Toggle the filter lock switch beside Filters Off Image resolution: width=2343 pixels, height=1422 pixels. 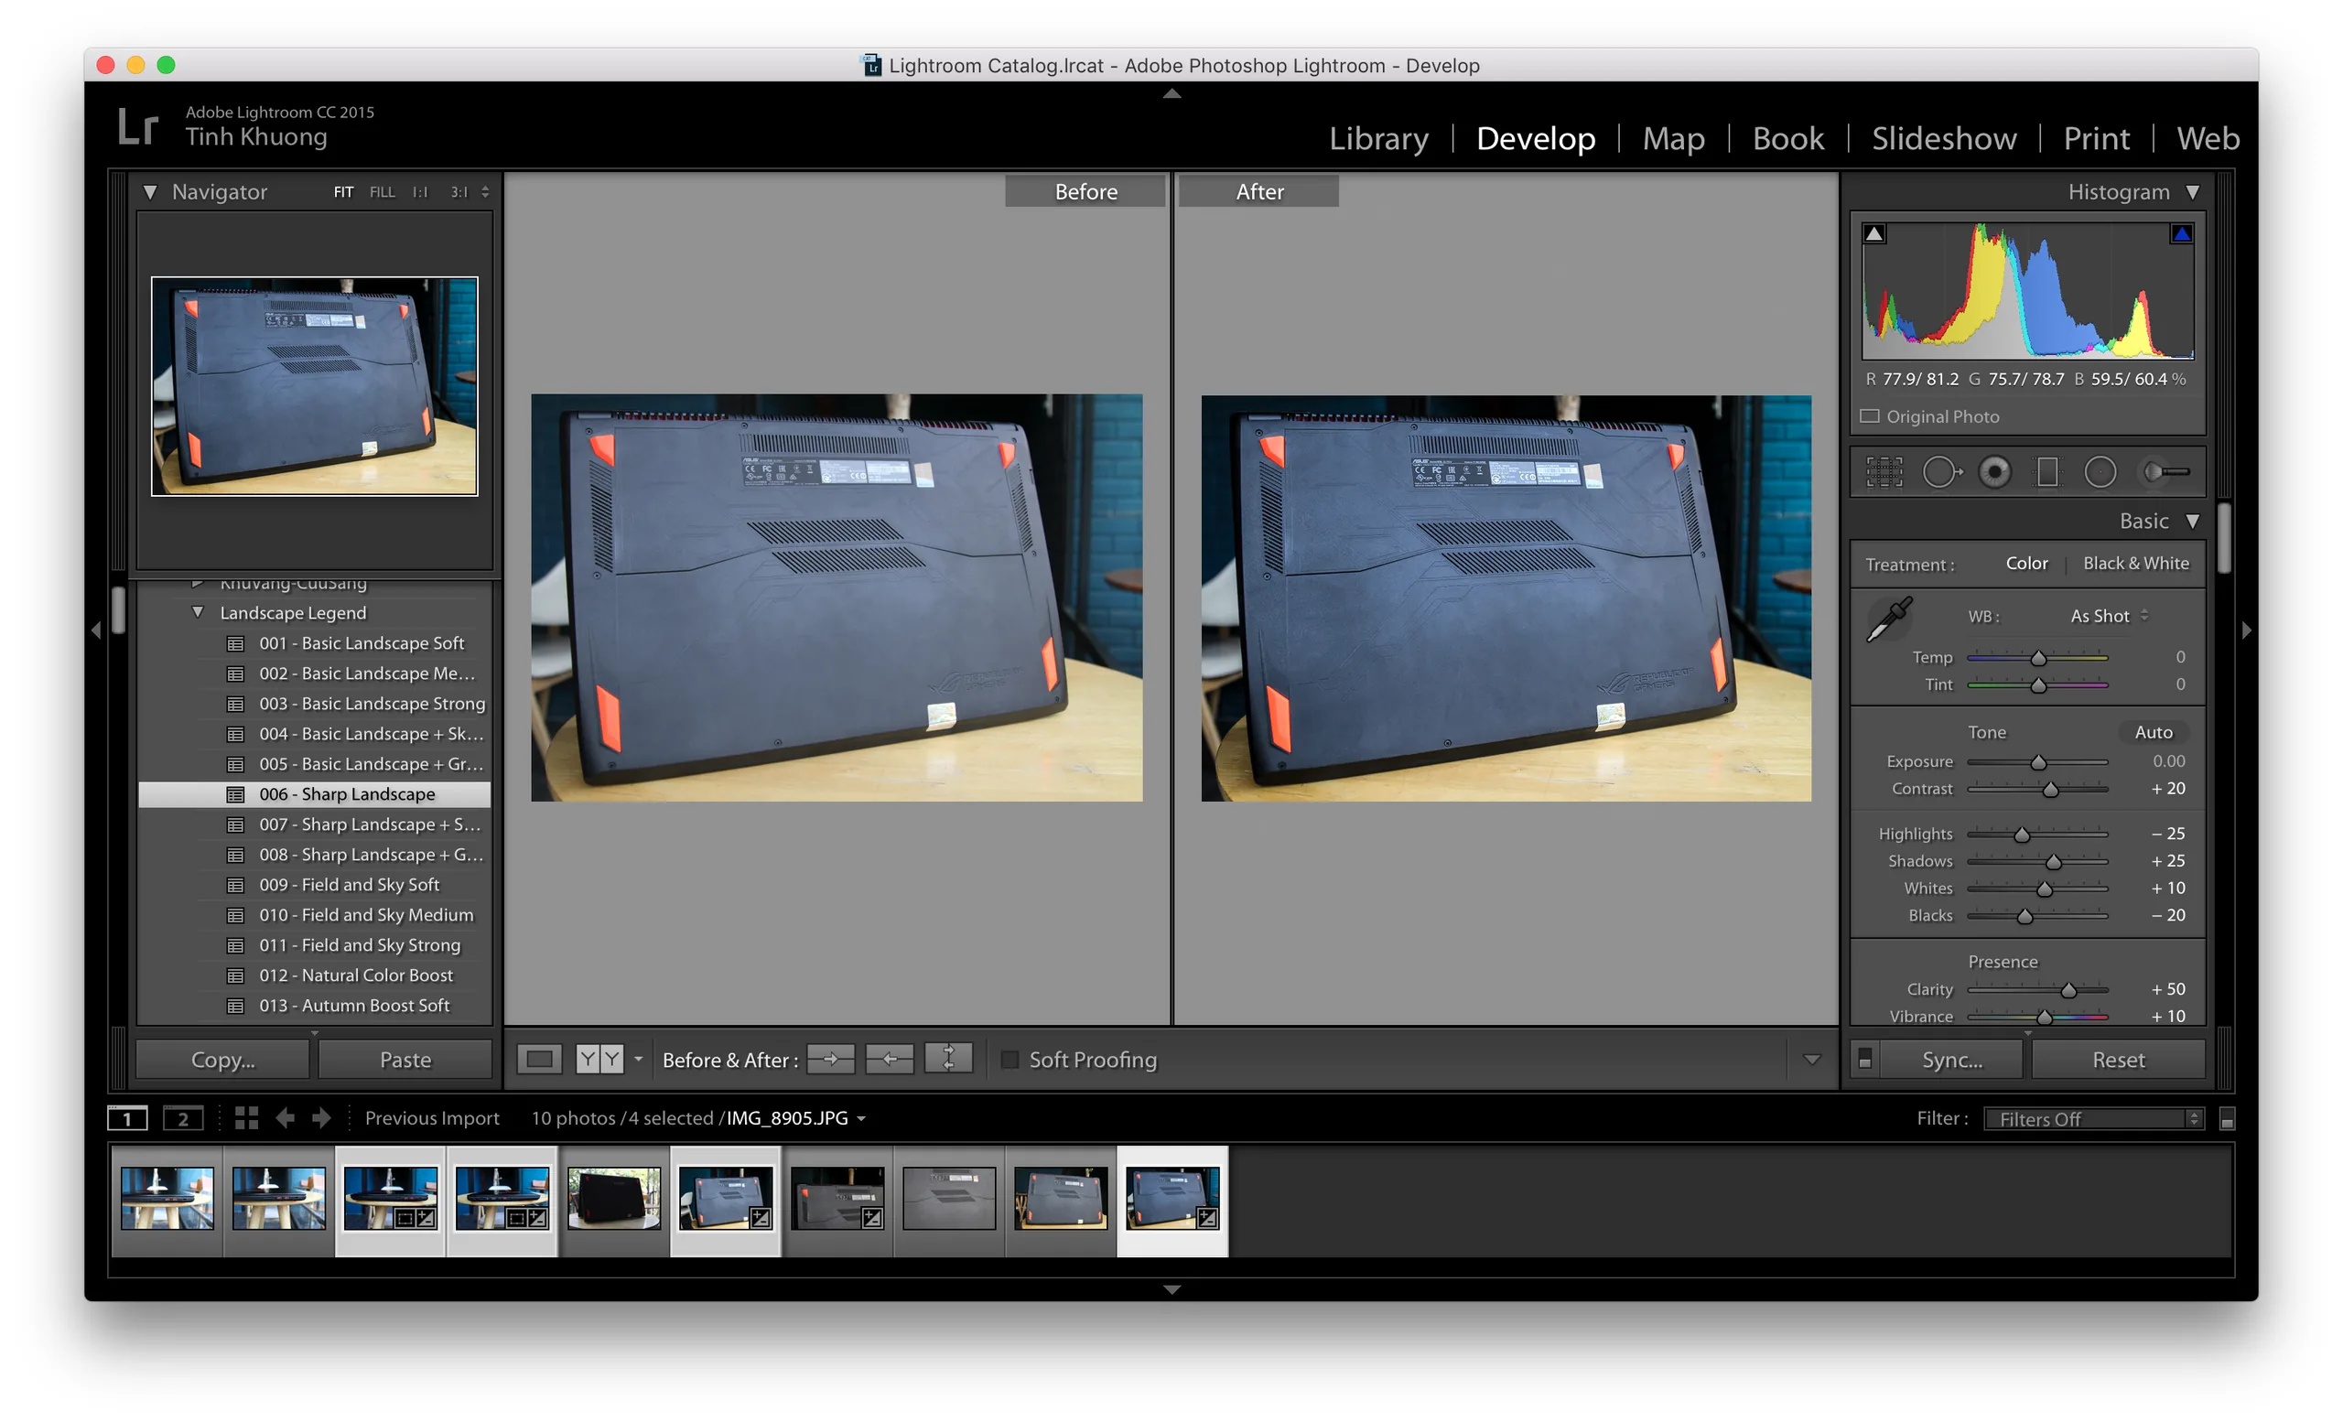click(x=2226, y=1119)
